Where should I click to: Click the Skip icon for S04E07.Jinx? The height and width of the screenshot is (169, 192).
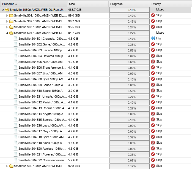coord(153,73)
